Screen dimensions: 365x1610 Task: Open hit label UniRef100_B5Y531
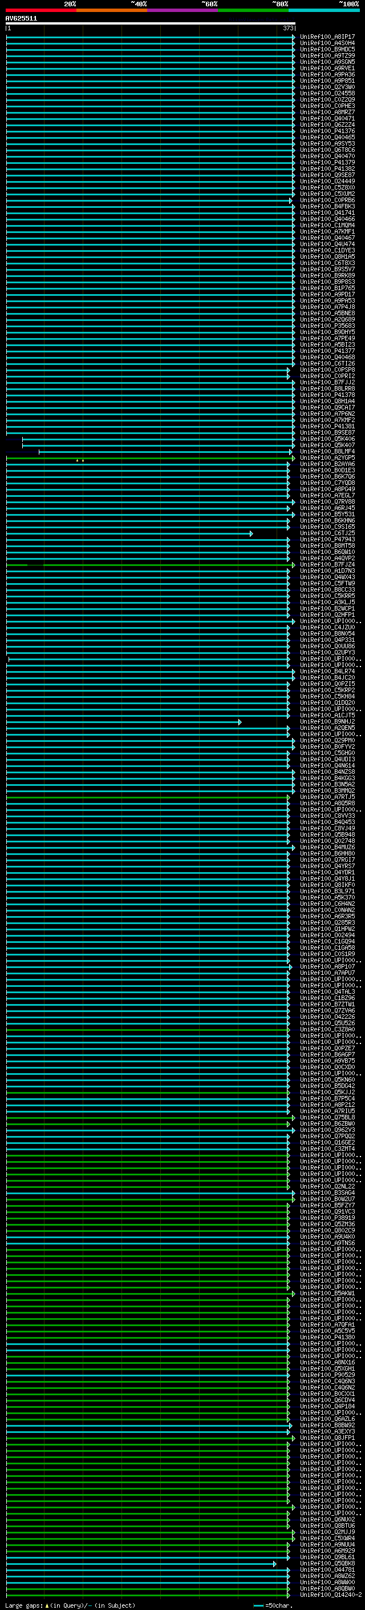click(x=327, y=515)
